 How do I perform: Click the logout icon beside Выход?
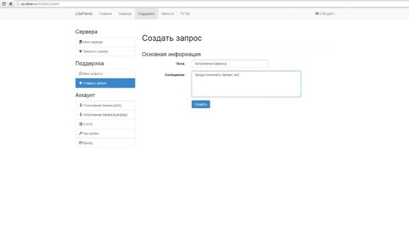click(x=81, y=143)
